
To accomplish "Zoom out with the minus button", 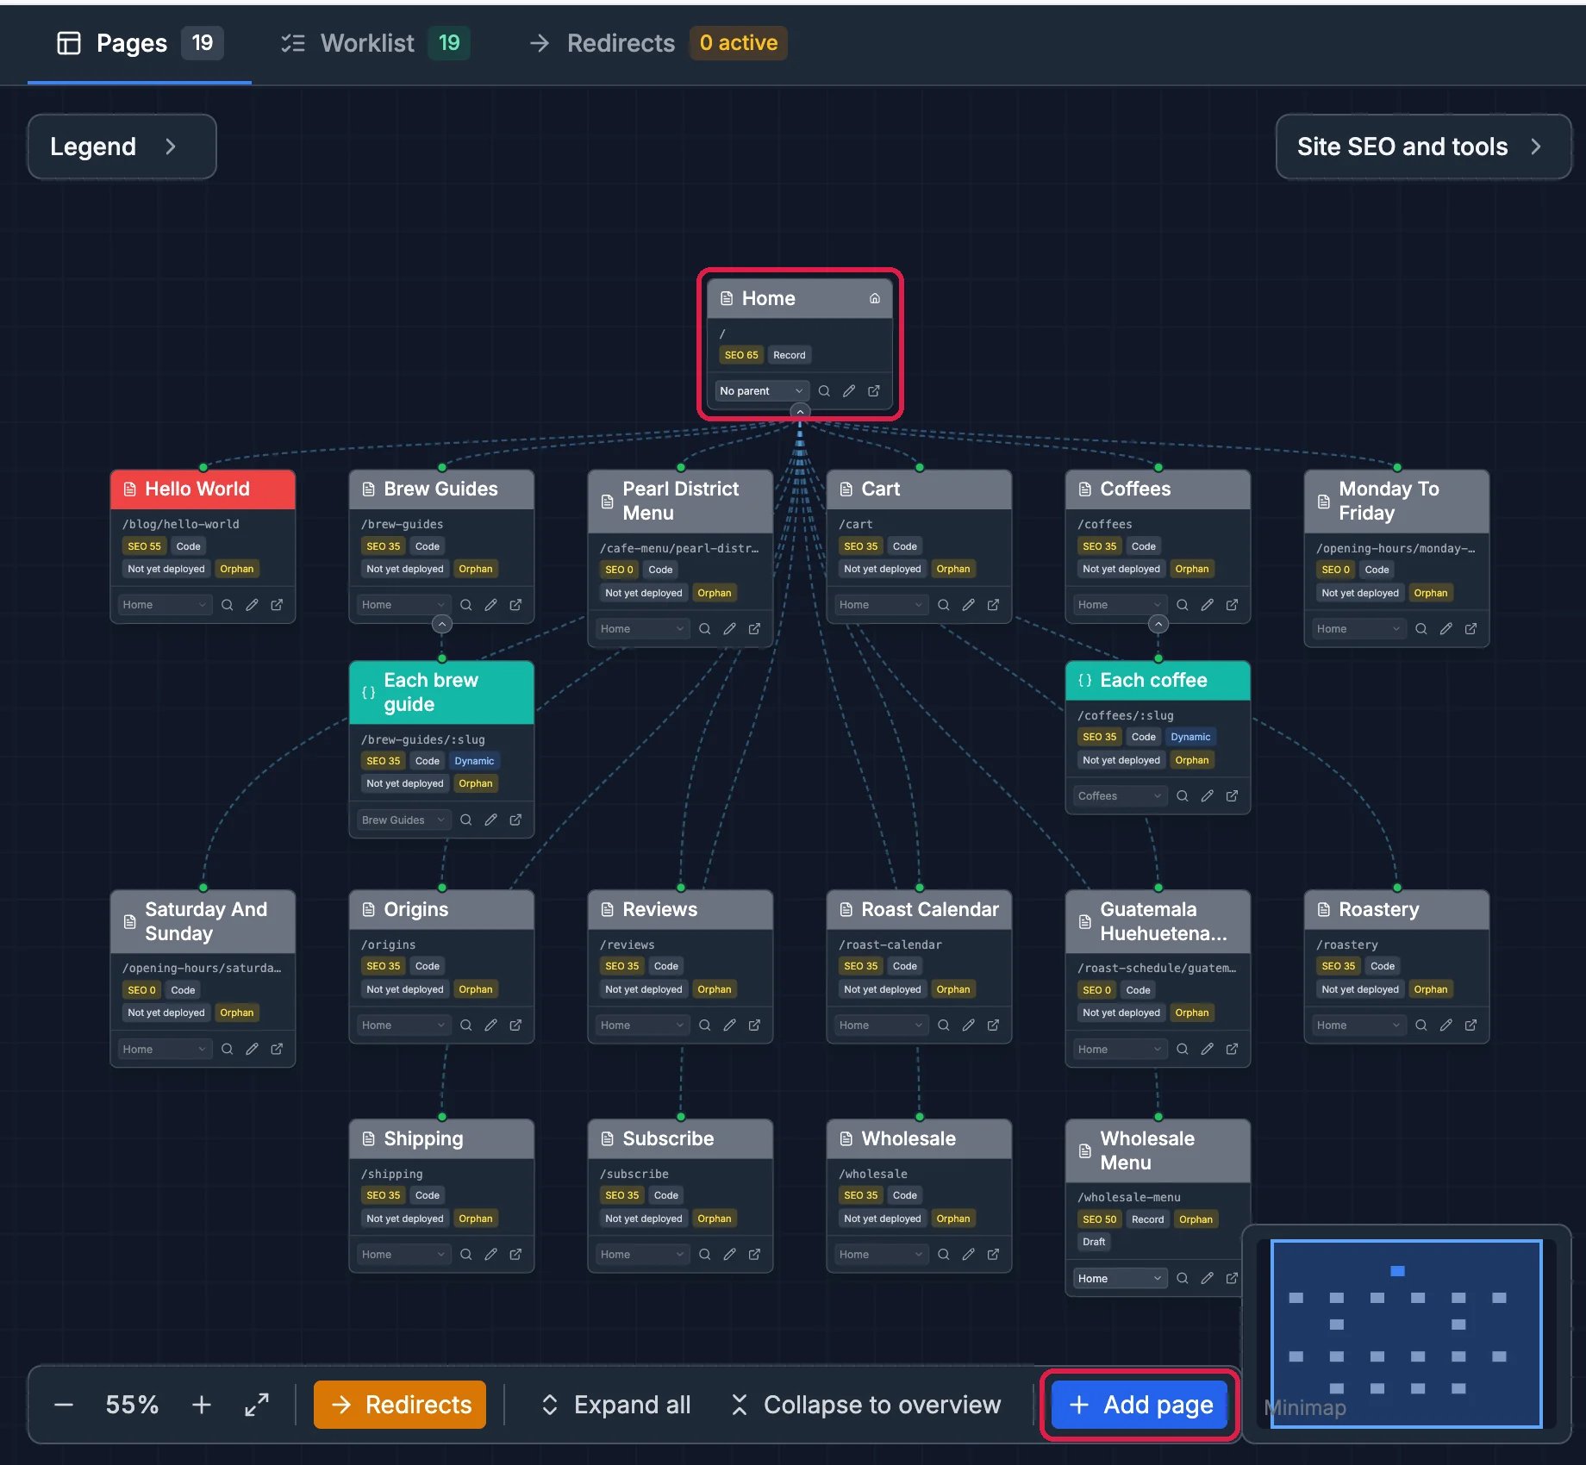I will click(x=64, y=1405).
